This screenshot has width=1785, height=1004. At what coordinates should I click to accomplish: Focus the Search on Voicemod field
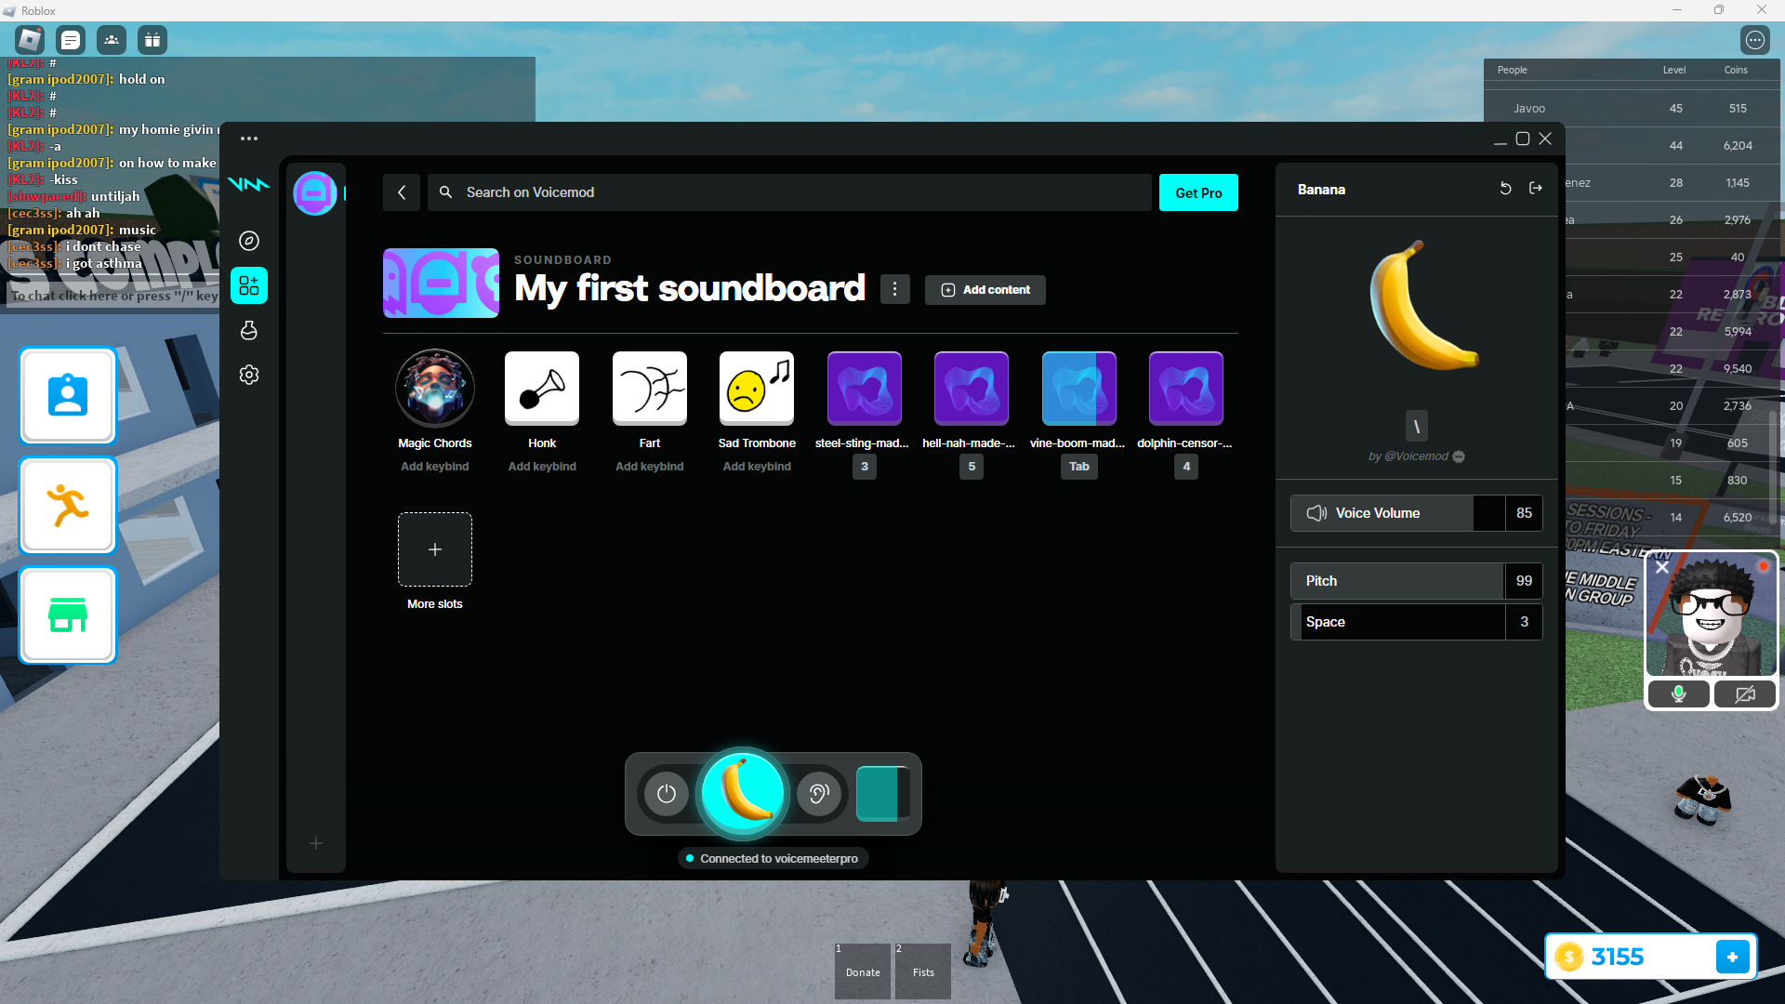[x=789, y=192]
